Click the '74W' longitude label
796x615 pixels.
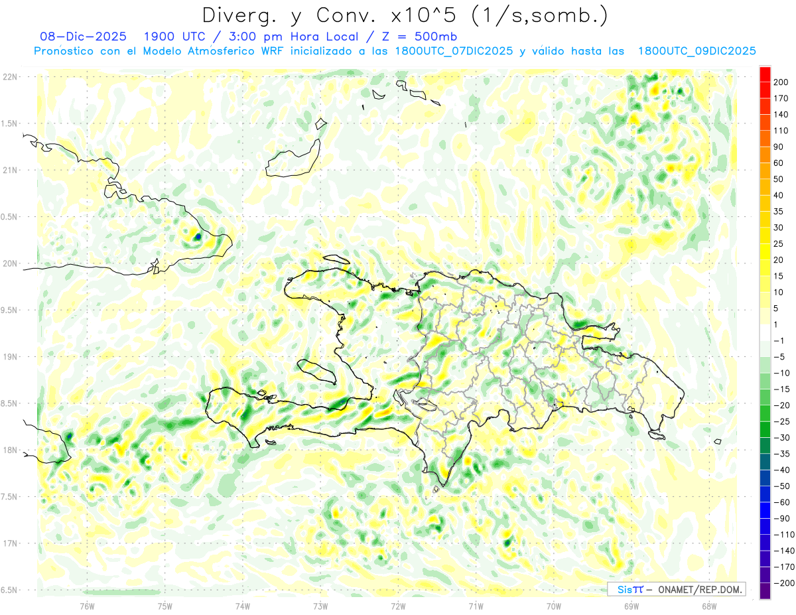click(x=242, y=606)
